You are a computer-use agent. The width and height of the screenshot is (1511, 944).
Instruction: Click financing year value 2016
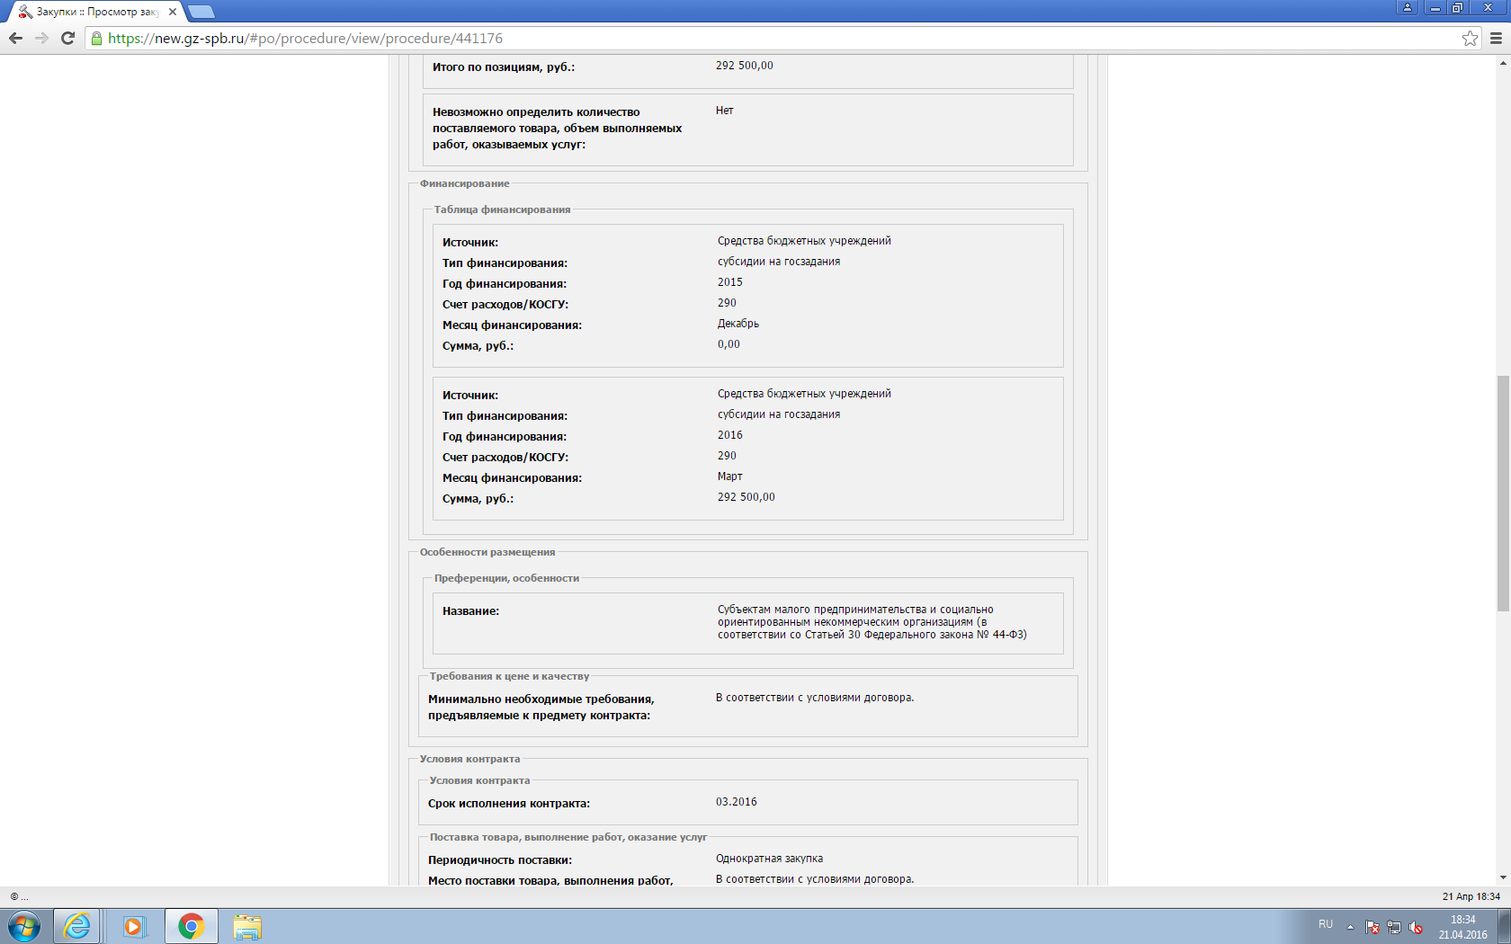click(x=729, y=435)
